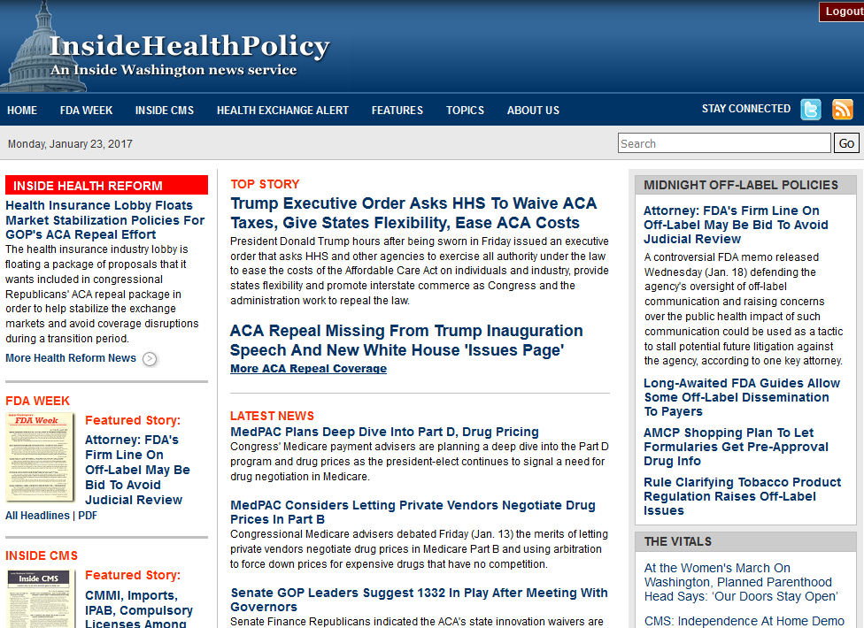Open the ABOUT US menu
Viewport: 864px width, 628px height.
click(x=533, y=110)
